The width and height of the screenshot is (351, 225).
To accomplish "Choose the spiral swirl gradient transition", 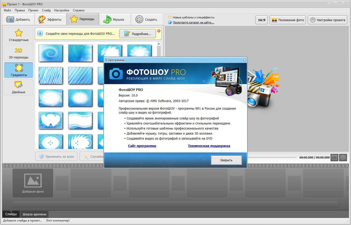I will click(51, 53).
